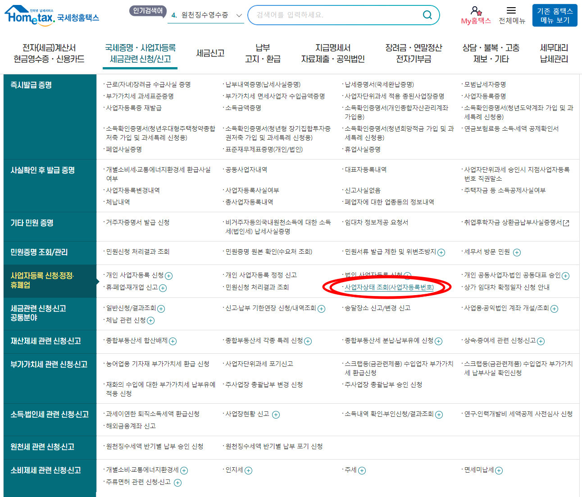Open 개인 사업자등록 정정 신고 link
582x497 pixels.
point(261,275)
